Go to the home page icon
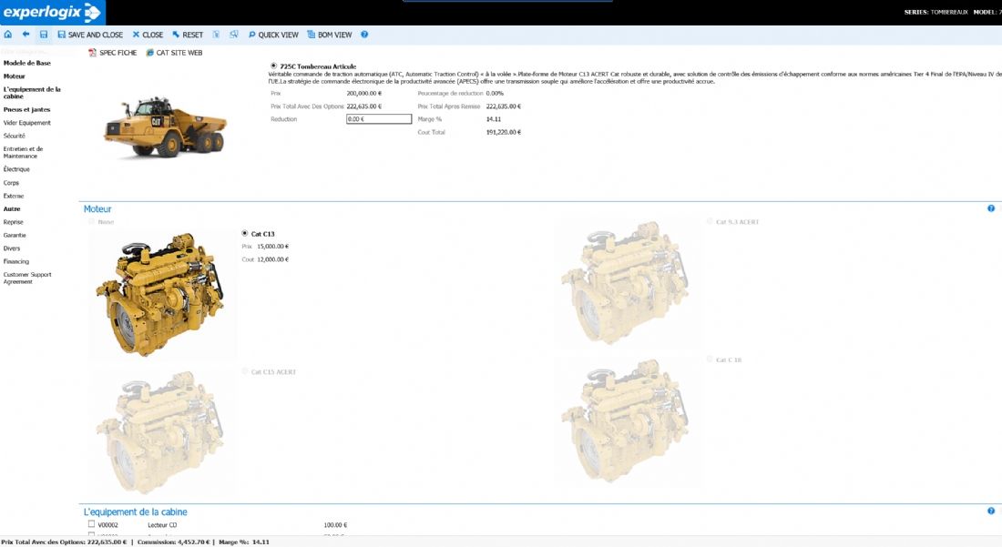Image resolution: width=1002 pixels, height=547 pixels. (7, 35)
